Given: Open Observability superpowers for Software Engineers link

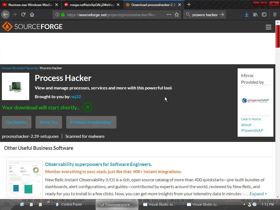Looking at the screenshot, I should 98,164.
